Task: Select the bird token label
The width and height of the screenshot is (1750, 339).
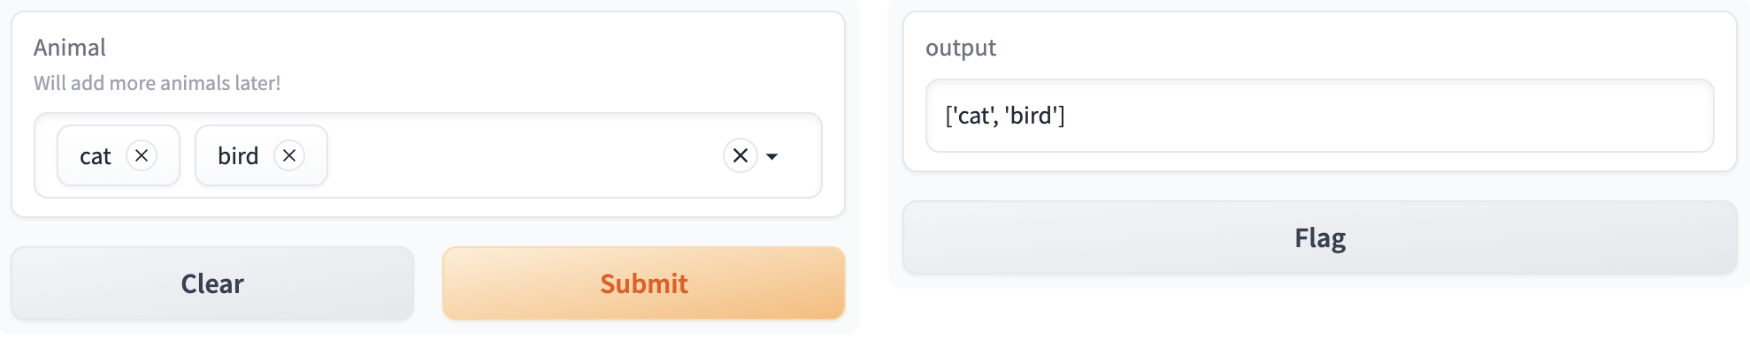Action: click(238, 156)
